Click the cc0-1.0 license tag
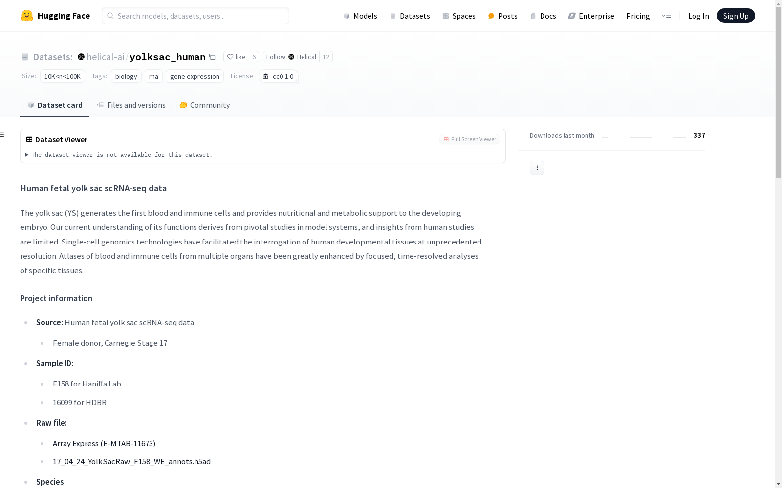 point(279,76)
